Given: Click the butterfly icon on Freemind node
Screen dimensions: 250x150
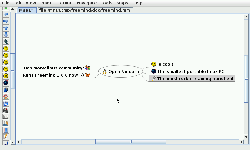Looking at the screenshot, I should pyautogui.click(x=88, y=75).
